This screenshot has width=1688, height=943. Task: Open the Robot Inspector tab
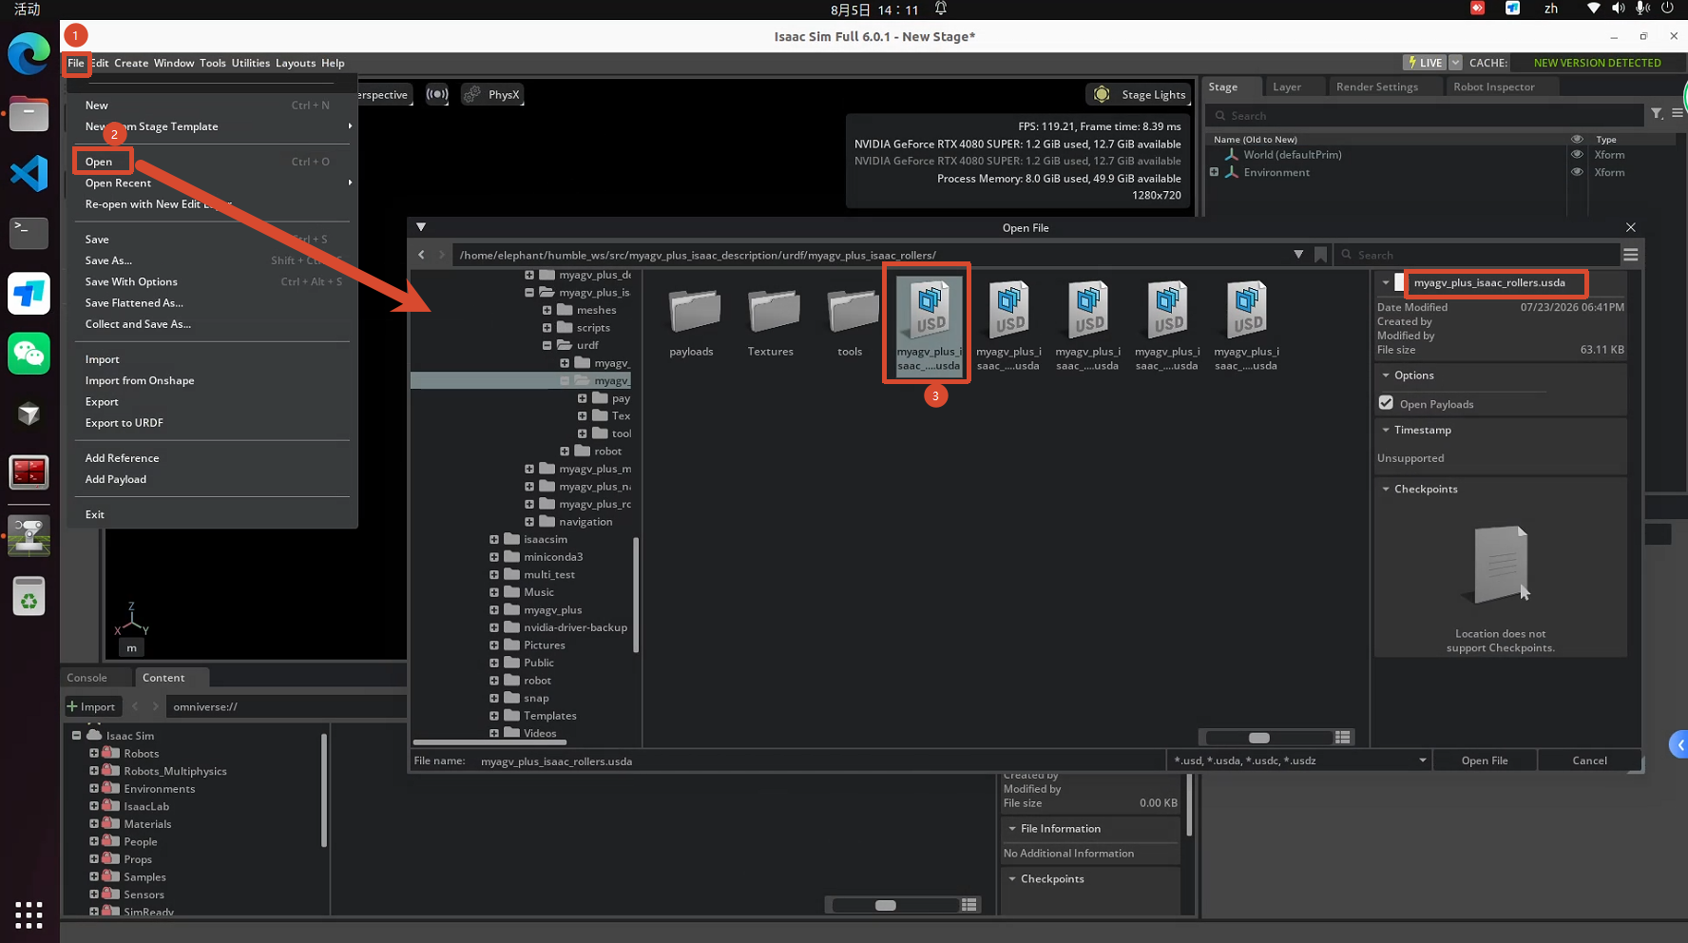(1494, 87)
